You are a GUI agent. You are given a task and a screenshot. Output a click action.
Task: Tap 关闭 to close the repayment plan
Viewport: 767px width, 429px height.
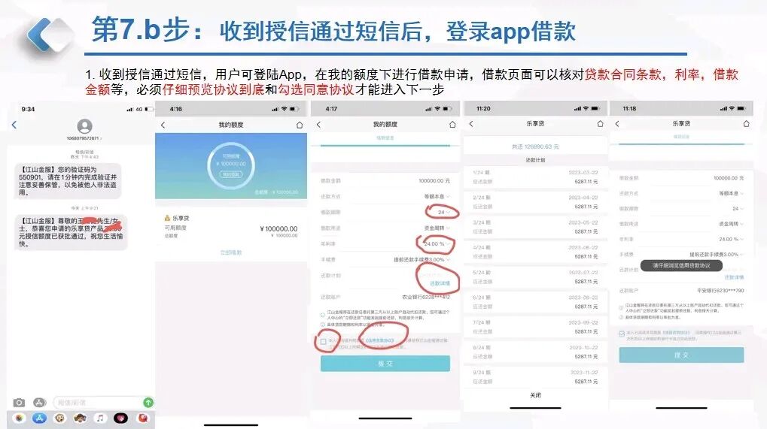pos(535,395)
